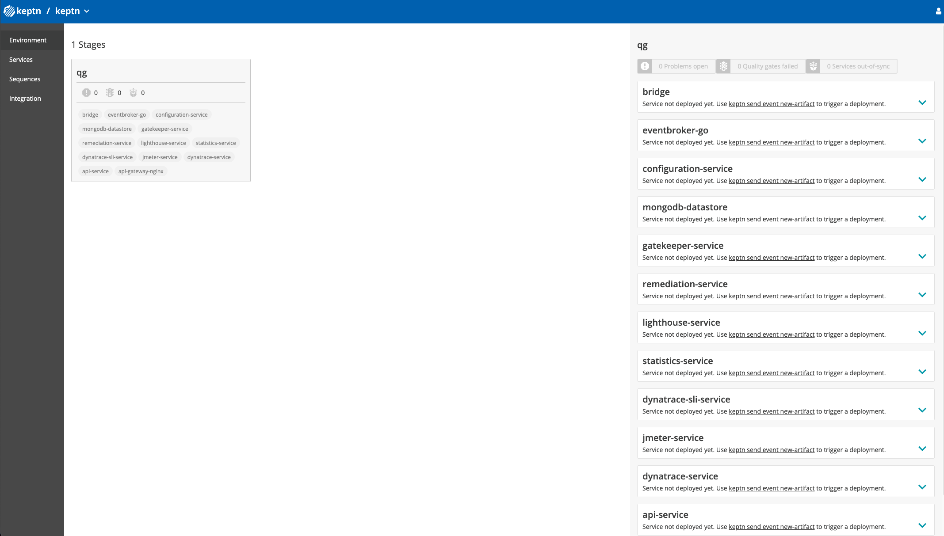Viewport: 944px width, 536px height.
Task: Open the user profile icon
Action: point(938,11)
